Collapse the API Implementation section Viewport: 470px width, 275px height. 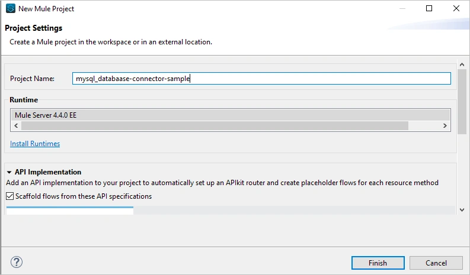(9, 172)
